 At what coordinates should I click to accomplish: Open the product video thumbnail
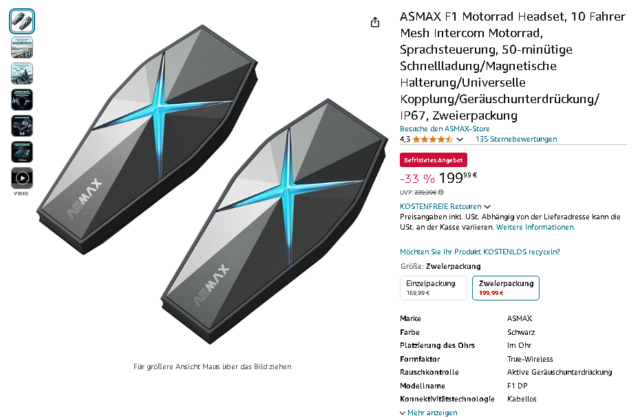(x=22, y=178)
